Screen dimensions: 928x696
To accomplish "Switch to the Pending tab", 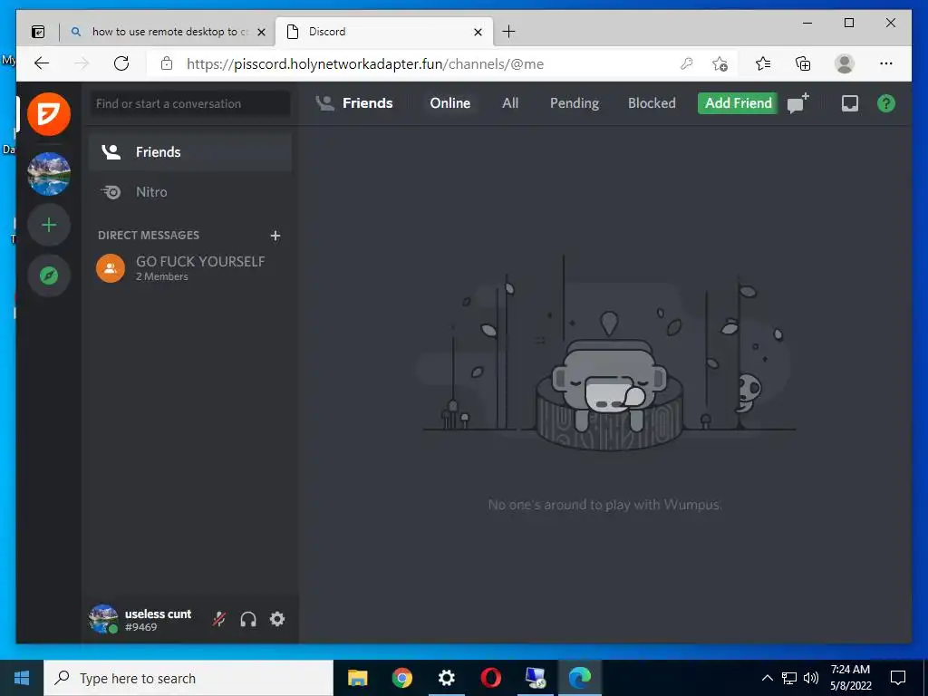I will point(575,103).
